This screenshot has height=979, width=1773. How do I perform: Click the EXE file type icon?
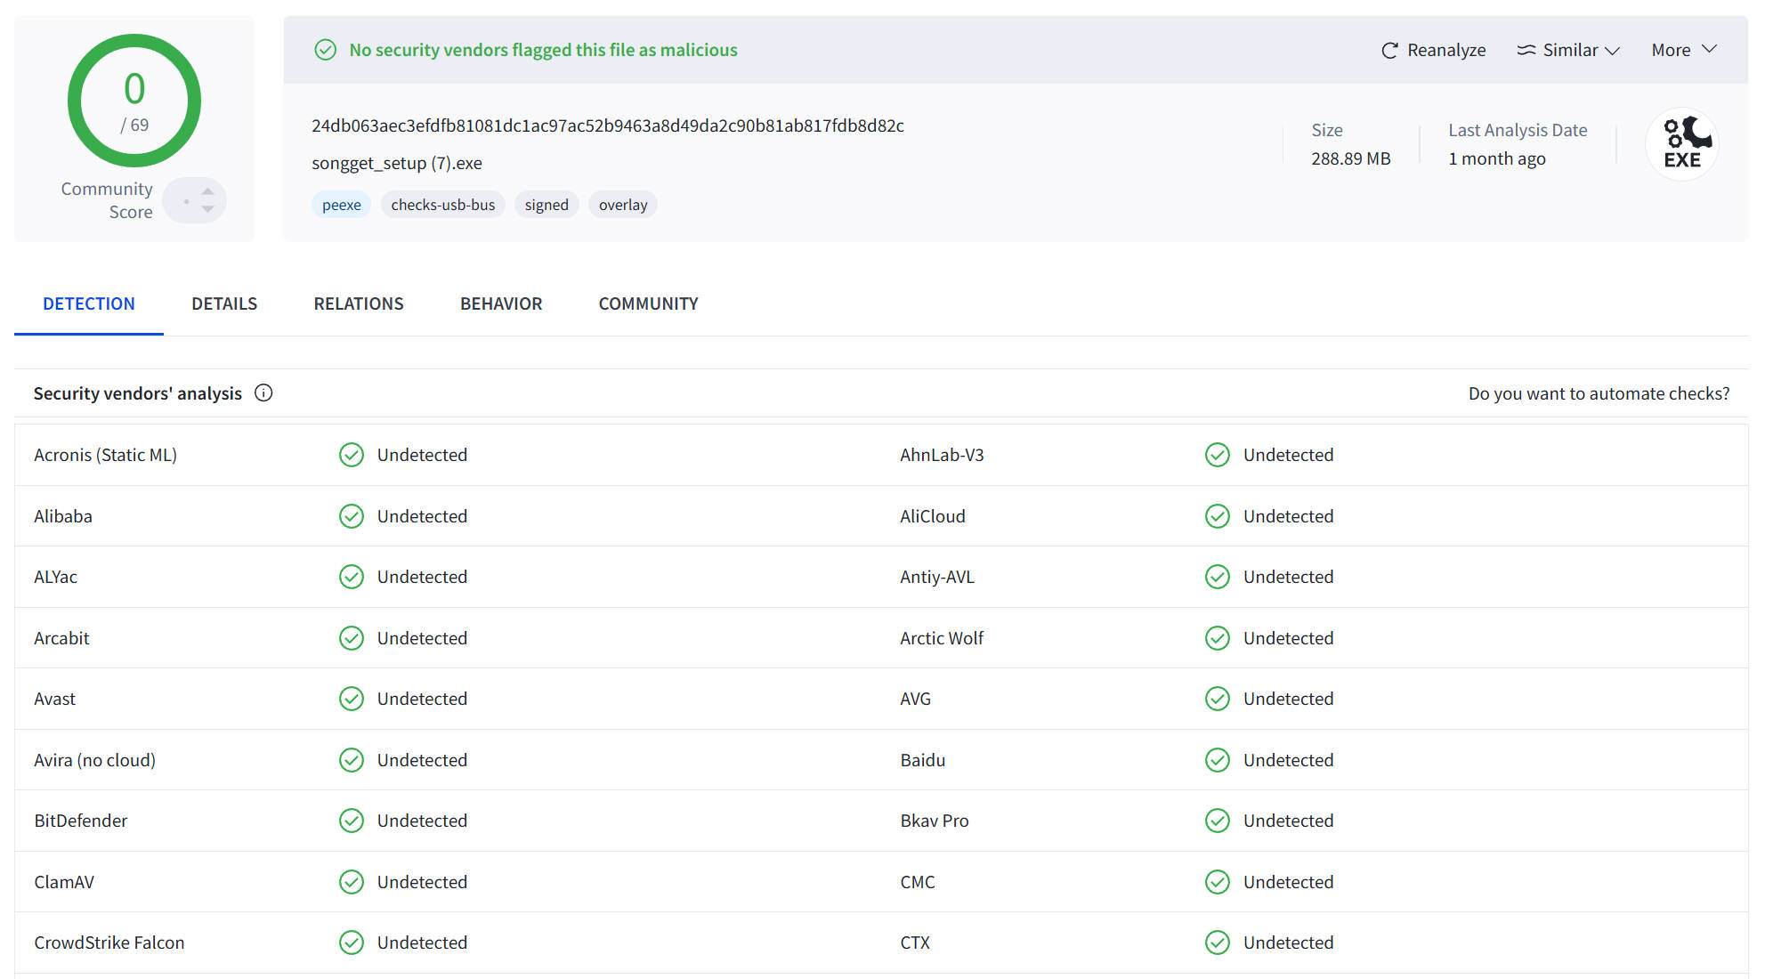click(1681, 144)
